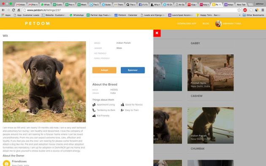Close the Wit pet listing panel
Screen dimensions: 266x166
click(157, 33)
